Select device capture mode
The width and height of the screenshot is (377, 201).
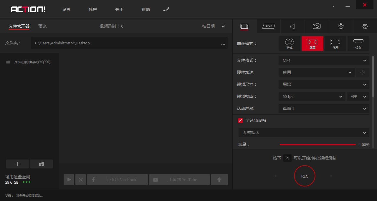coord(358,43)
